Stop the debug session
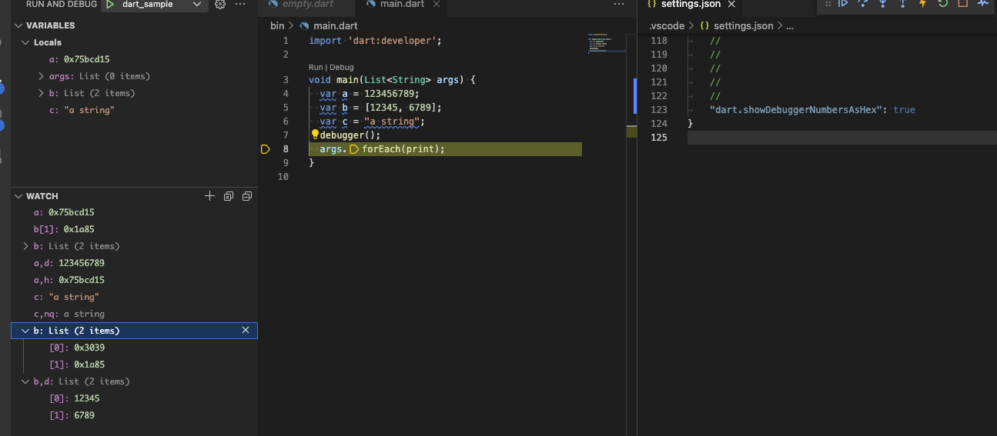Image resolution: width=997 pixels, height=436 pixels. (963, 4)
